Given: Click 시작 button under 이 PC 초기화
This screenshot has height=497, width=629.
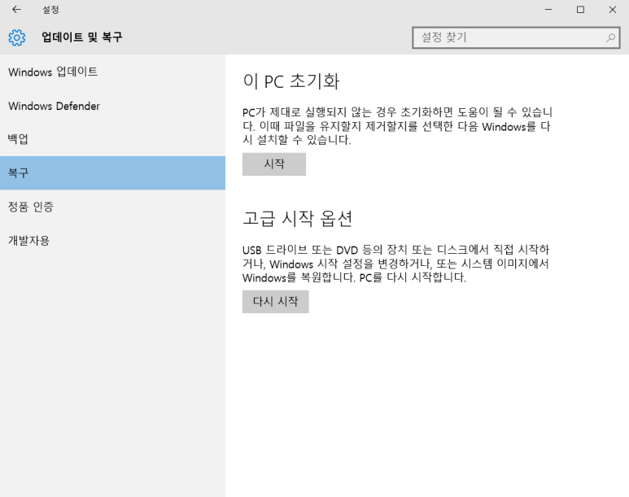Looking at the screenshot, I should (x=274, y=164).
